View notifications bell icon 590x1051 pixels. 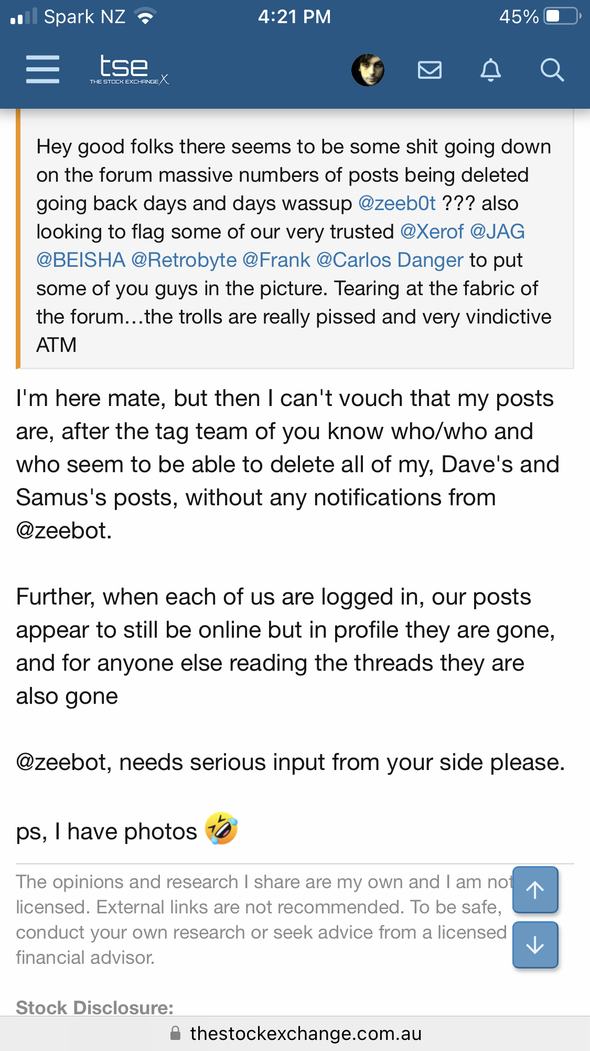tap(491, 70)
